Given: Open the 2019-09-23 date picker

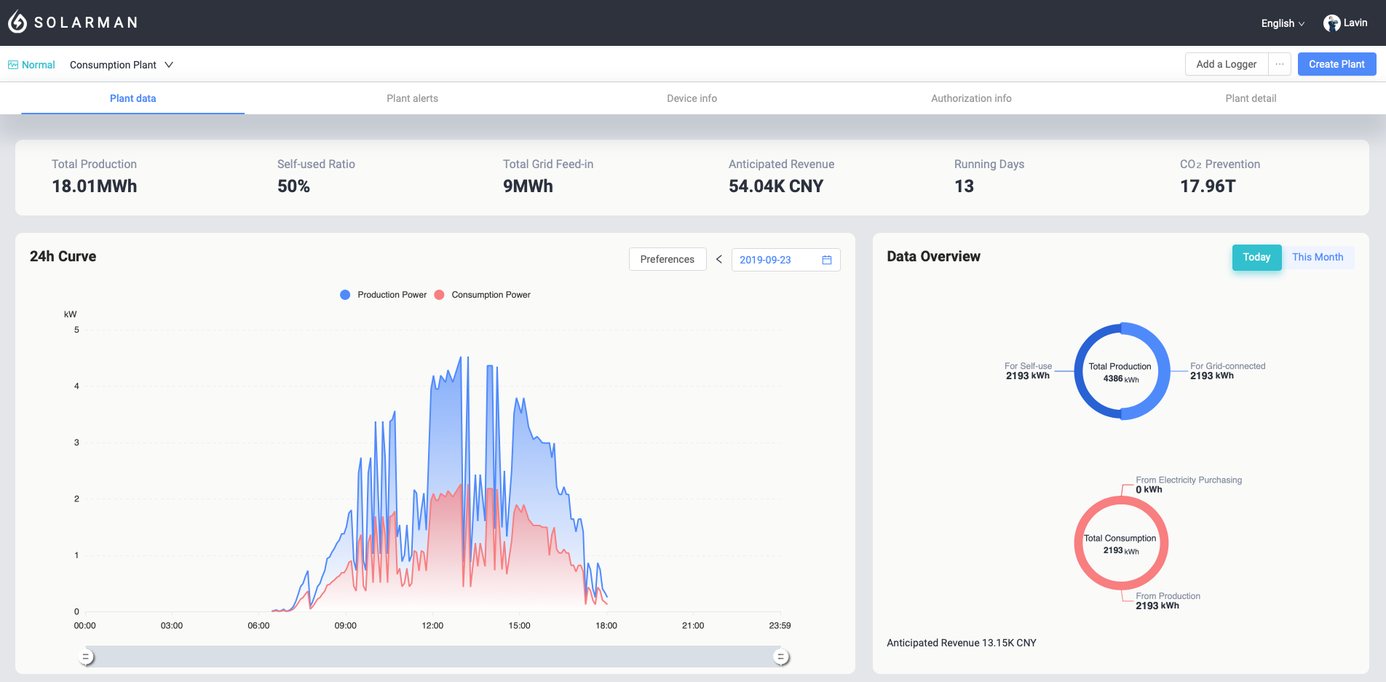Looking at the screenshot, I should [766, 260].
